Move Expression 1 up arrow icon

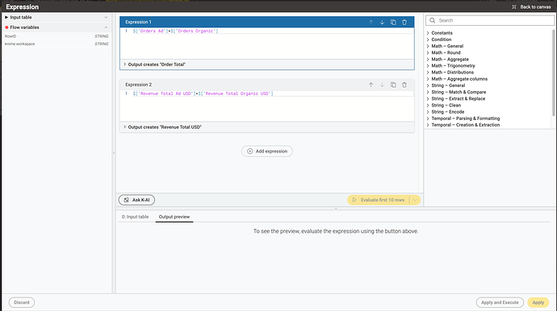click(x=371, y=22)
